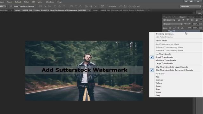Screen dimensions: 203x114
Task: Select the 3D Pan mode icon
Action: tap(130, 6)
